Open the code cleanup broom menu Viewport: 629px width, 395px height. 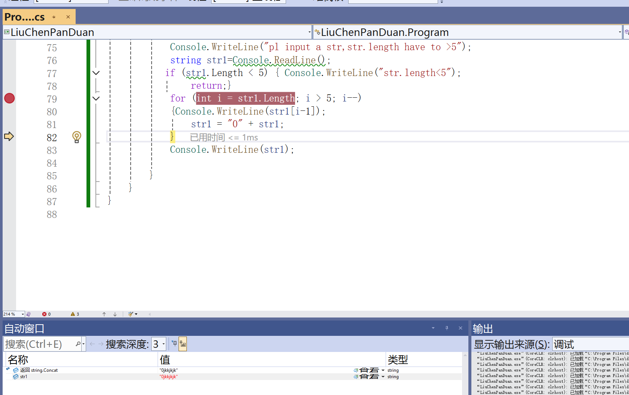pyautogui.click(x=133, y=314)
